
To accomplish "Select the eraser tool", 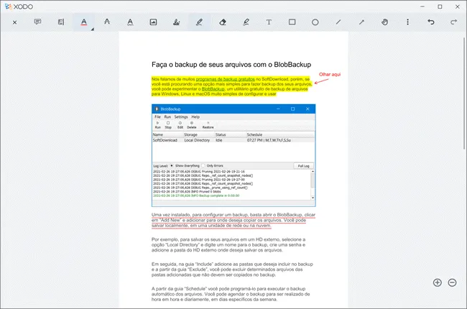I will 223,22.
